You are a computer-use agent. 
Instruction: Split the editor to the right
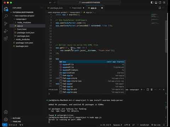click(160, 8)
